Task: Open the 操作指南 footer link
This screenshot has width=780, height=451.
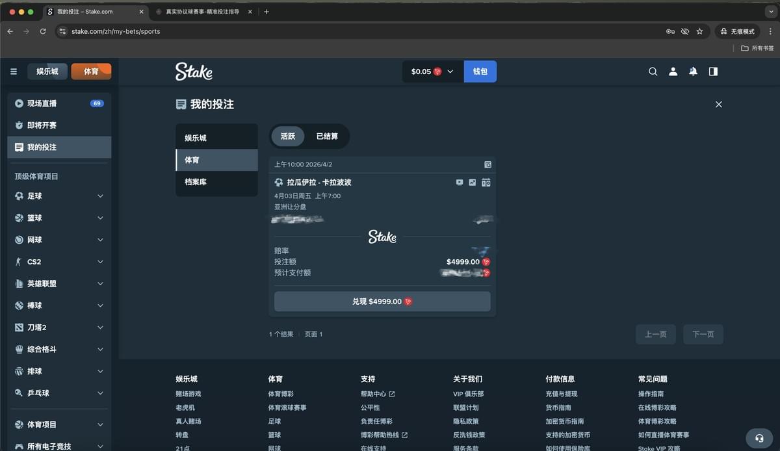Action: click(651, 394)
